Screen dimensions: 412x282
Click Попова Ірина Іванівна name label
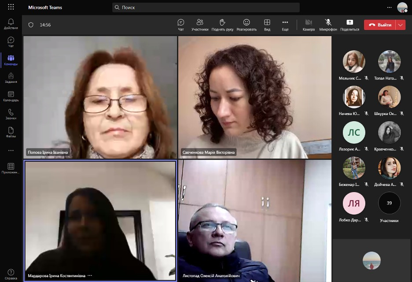48,152
